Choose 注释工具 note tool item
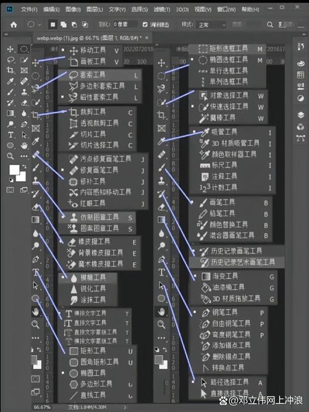Viewport: 309px width, 412px height. pos(232,176)
